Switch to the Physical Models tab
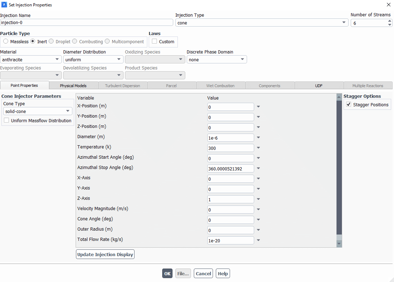Viewport: 394px width, 282px height. pyautogui.click(x=73, y=86)
